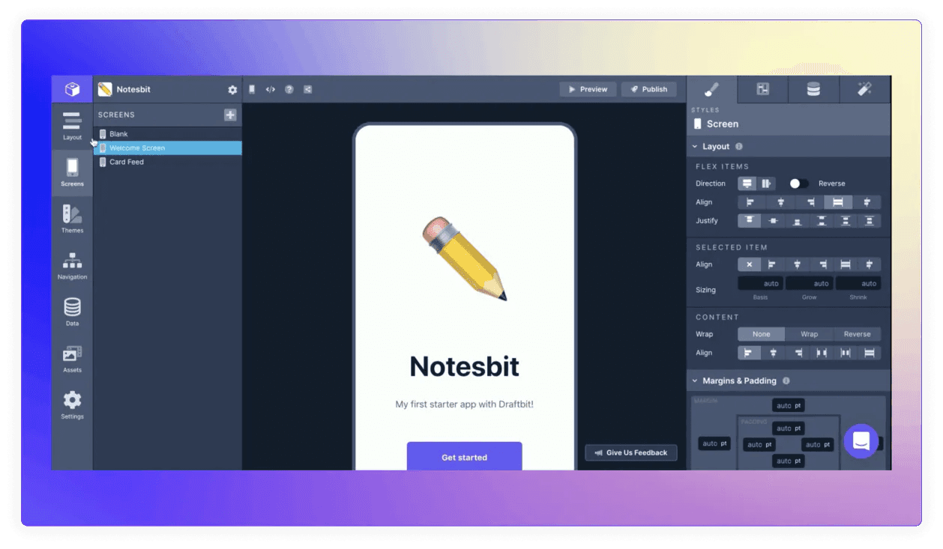Select the Blank screen
The height and width of the screenshot is (549, 943).
click(x=167, y=134)
